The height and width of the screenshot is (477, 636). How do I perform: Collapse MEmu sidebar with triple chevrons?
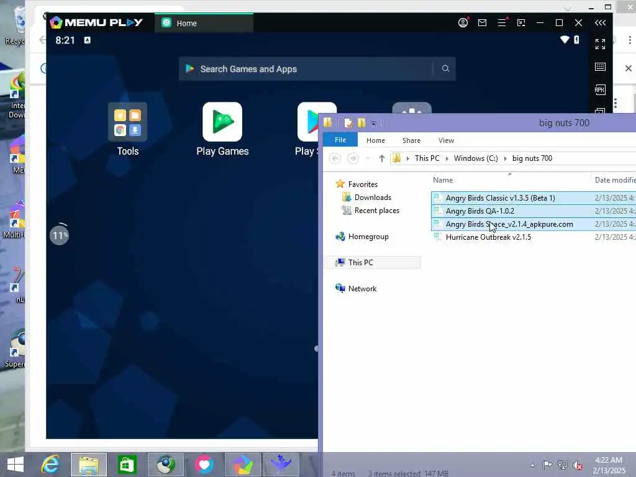(x=601, y=23)
